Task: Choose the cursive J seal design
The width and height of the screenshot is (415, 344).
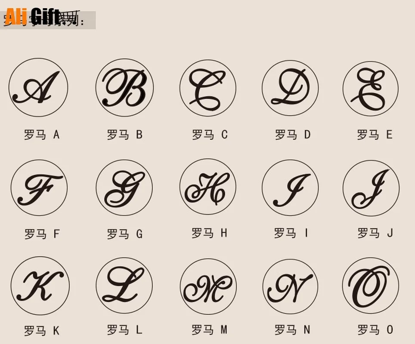Action: [371, 188]
